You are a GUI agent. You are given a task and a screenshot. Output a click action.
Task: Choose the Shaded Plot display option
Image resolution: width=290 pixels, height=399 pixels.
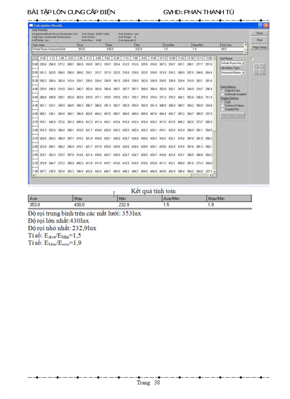tap(222, 109)
